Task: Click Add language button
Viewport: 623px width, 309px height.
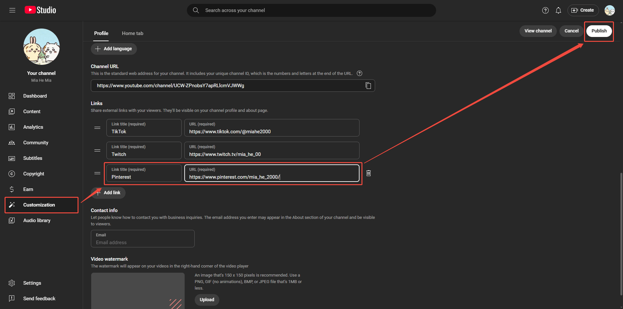Action: [x=114, y=49]
